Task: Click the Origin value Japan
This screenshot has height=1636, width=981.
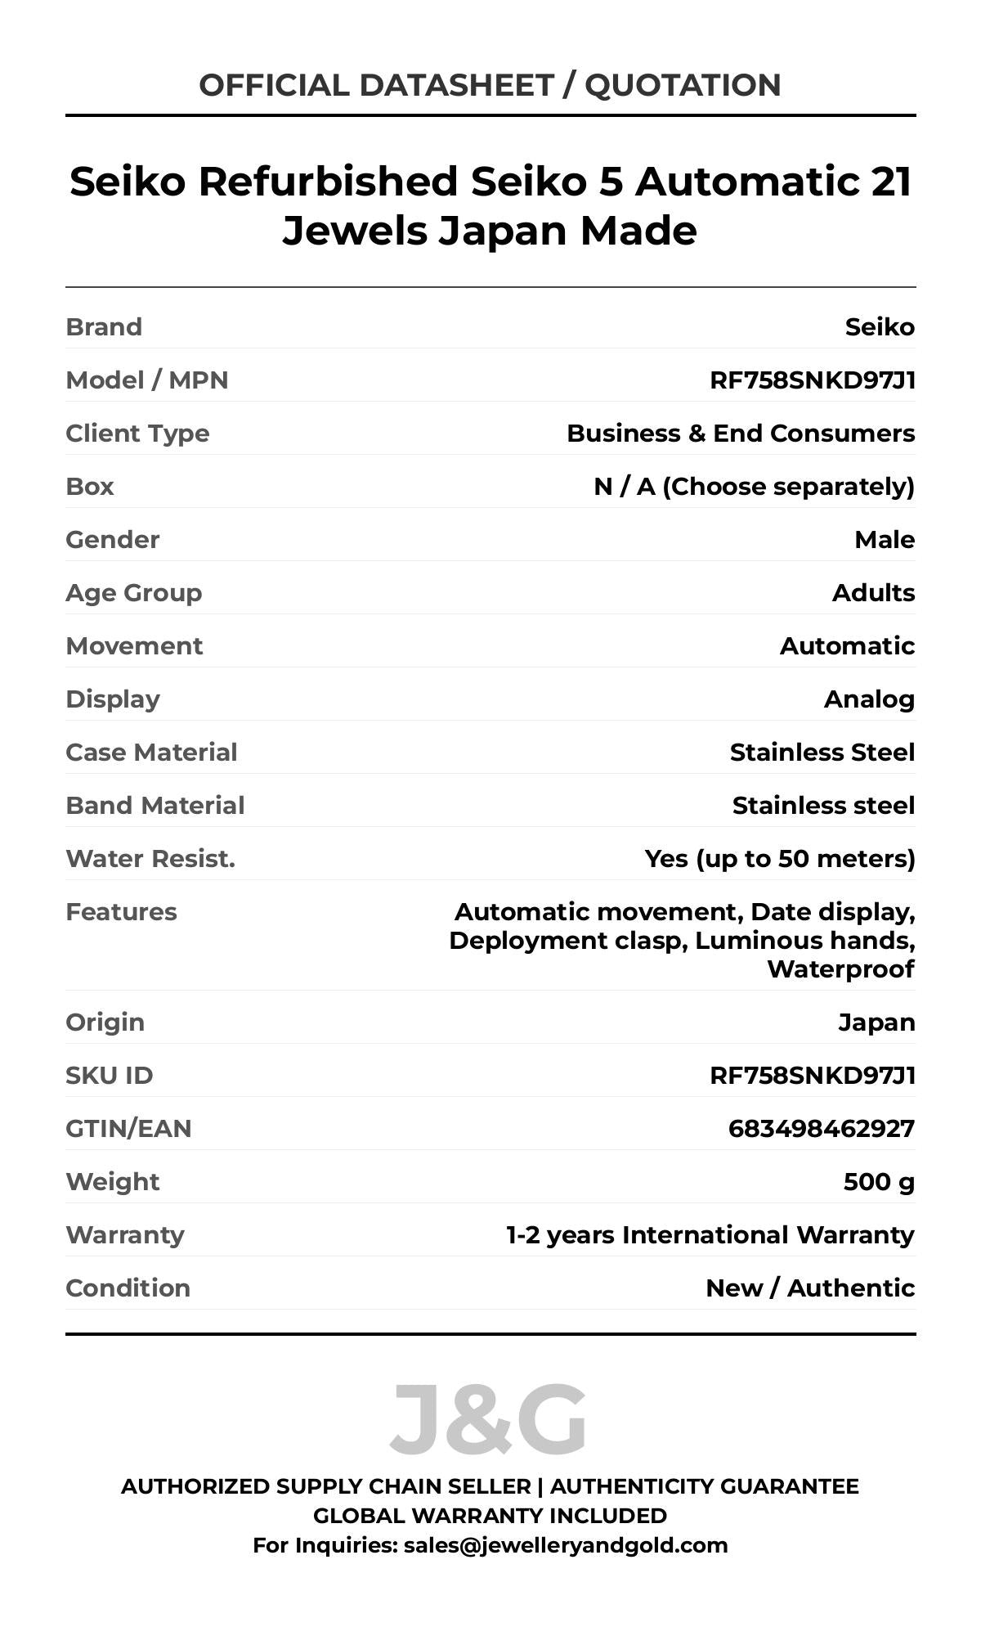Action: [876, 1022]
